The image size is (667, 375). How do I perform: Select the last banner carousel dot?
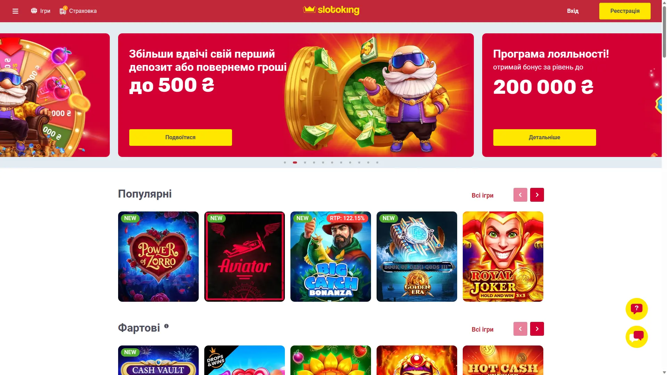pyautogui.click(x=377, y=162)
